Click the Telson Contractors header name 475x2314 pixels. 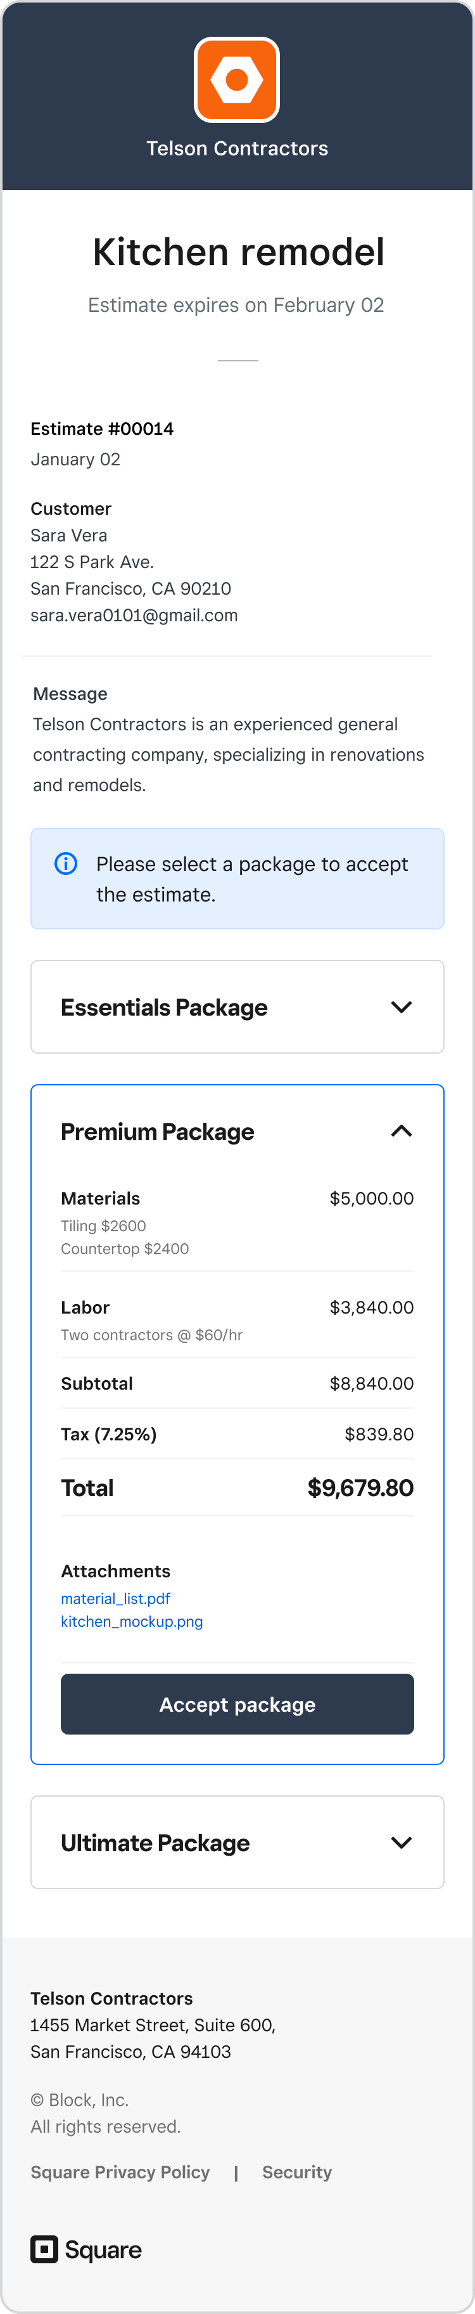pyautogui.click(x=237, y=148)
